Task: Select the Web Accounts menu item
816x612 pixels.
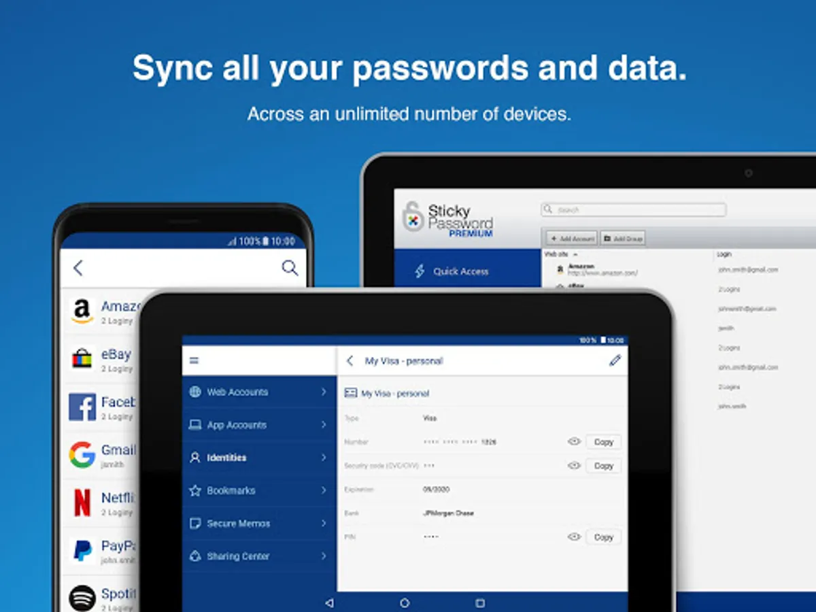Action: click(259, 392)
